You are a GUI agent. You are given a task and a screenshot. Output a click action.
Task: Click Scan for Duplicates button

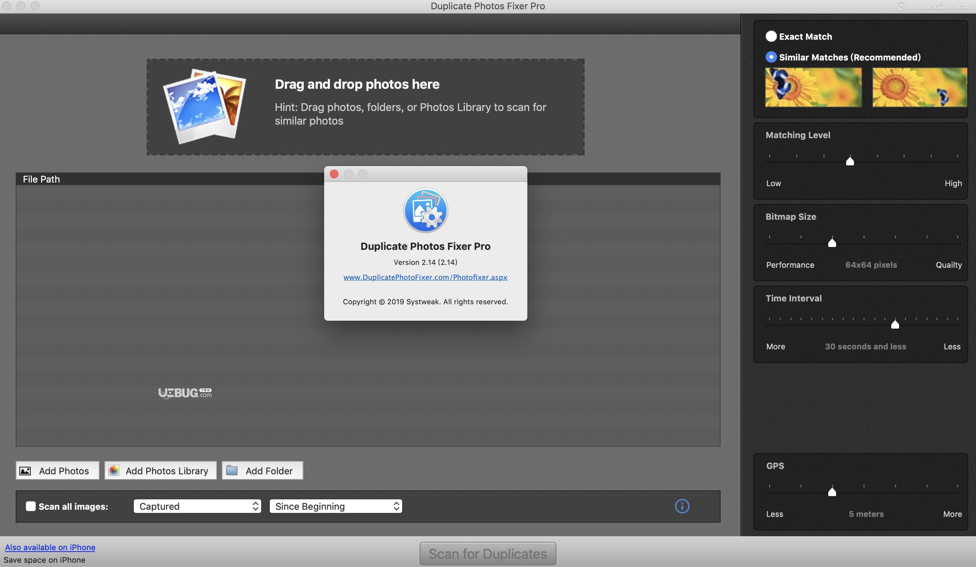[x=488, y=554]
